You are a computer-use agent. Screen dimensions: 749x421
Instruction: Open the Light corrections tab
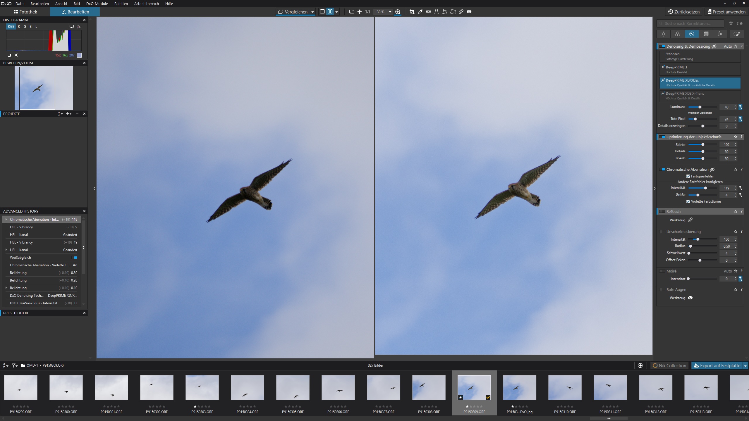tap(663, 34)
